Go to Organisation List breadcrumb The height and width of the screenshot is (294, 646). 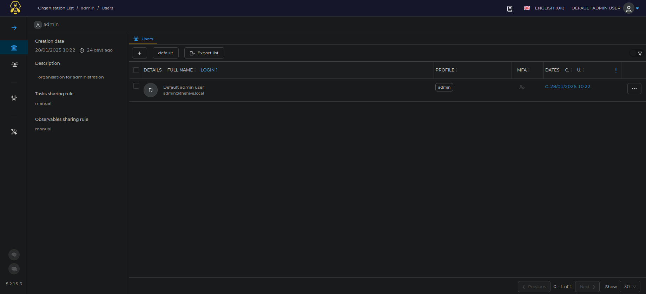(56, 8)
